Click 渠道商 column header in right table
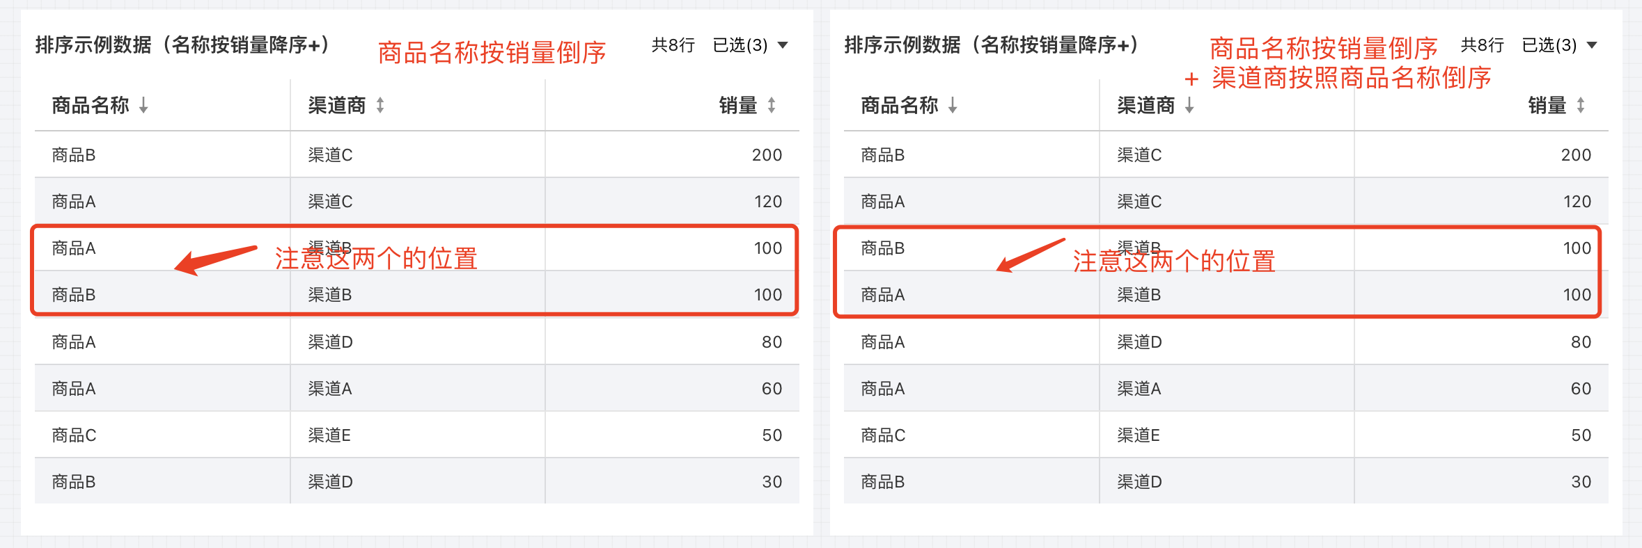Viewport: 1642px width, 548px height. point(1146,106)
